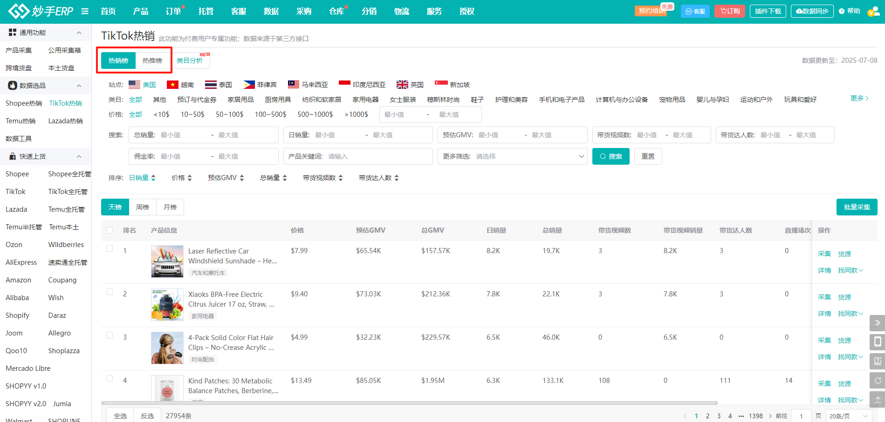The width and height of the screenshot is (885, 422).
Task: Sort by 日销量 arrows
Action: (153, 178)
